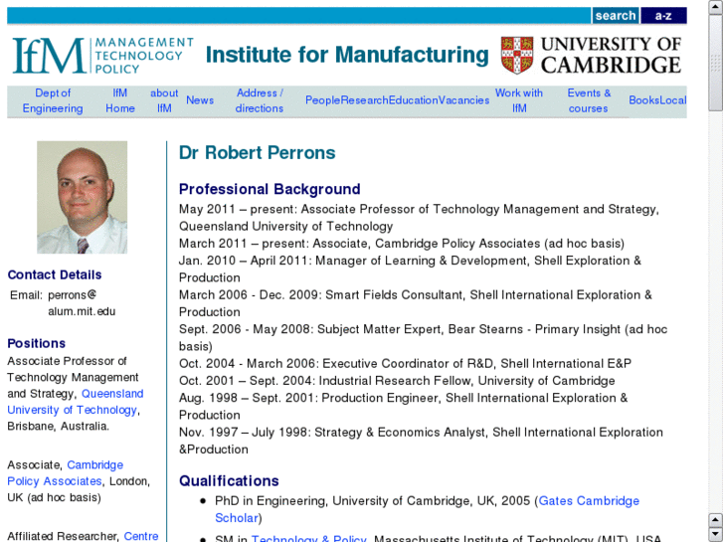Click the 'Sept. 2006 - May 2008' entry
Viewport: 723px width, 542px height.
point(424,338)
